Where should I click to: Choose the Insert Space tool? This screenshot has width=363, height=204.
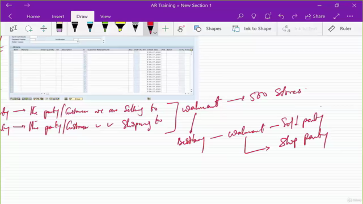pyautogui.click(x=44, y=29)
